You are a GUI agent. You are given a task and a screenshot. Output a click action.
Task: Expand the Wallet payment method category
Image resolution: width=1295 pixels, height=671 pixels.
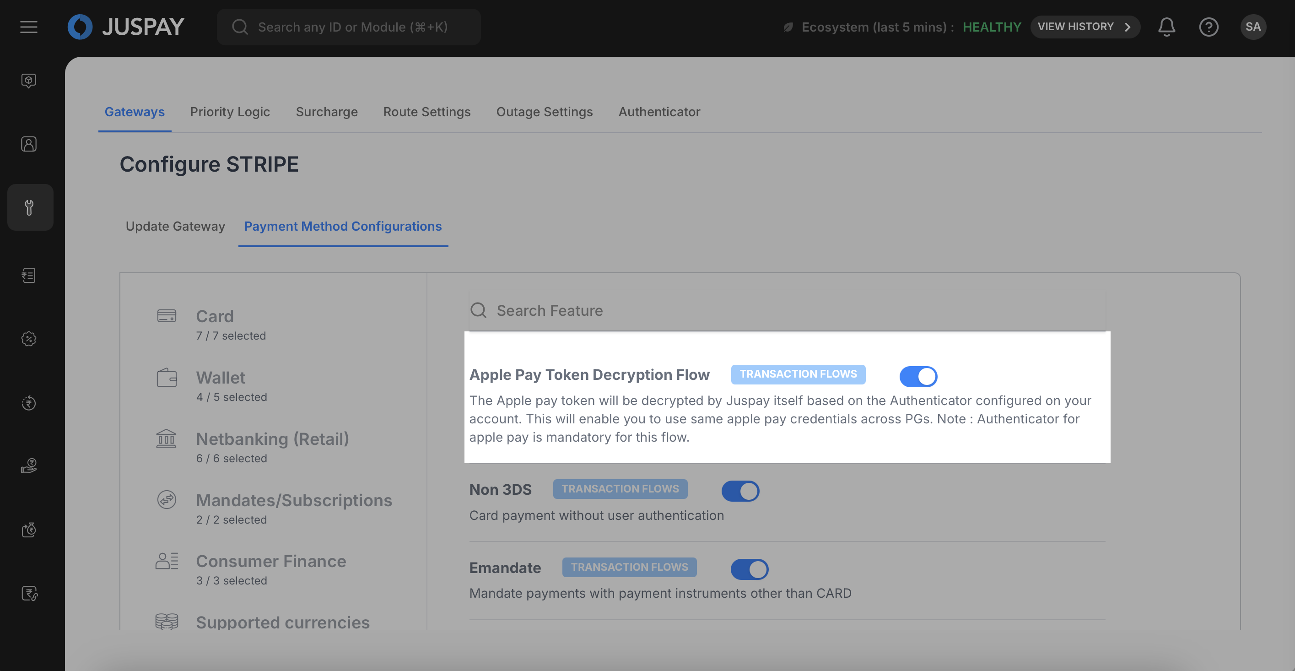pyautogui.click(x=221, y=378)
